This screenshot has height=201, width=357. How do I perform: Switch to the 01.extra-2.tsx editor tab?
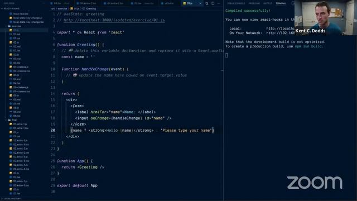88,3
